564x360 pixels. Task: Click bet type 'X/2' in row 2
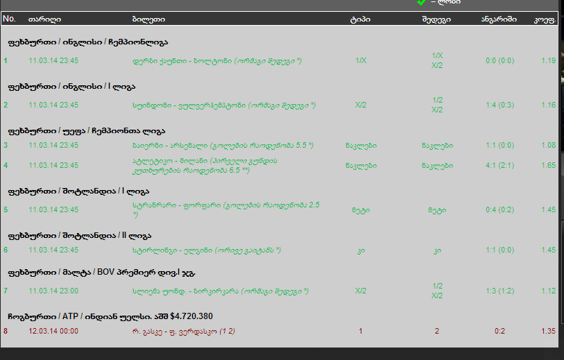point(361,105)
